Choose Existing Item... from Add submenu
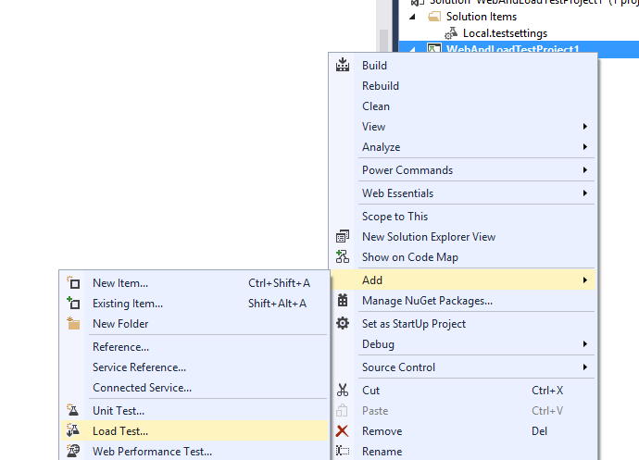This screenshot has width=639, height=460. point(128,304)
